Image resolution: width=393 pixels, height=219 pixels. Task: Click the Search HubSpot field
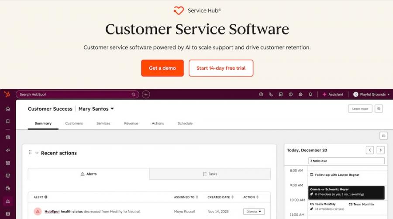[77, 94]
